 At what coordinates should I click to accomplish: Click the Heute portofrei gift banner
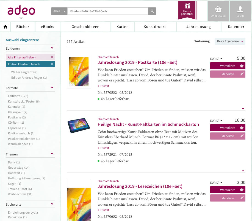tap(187, 10)
